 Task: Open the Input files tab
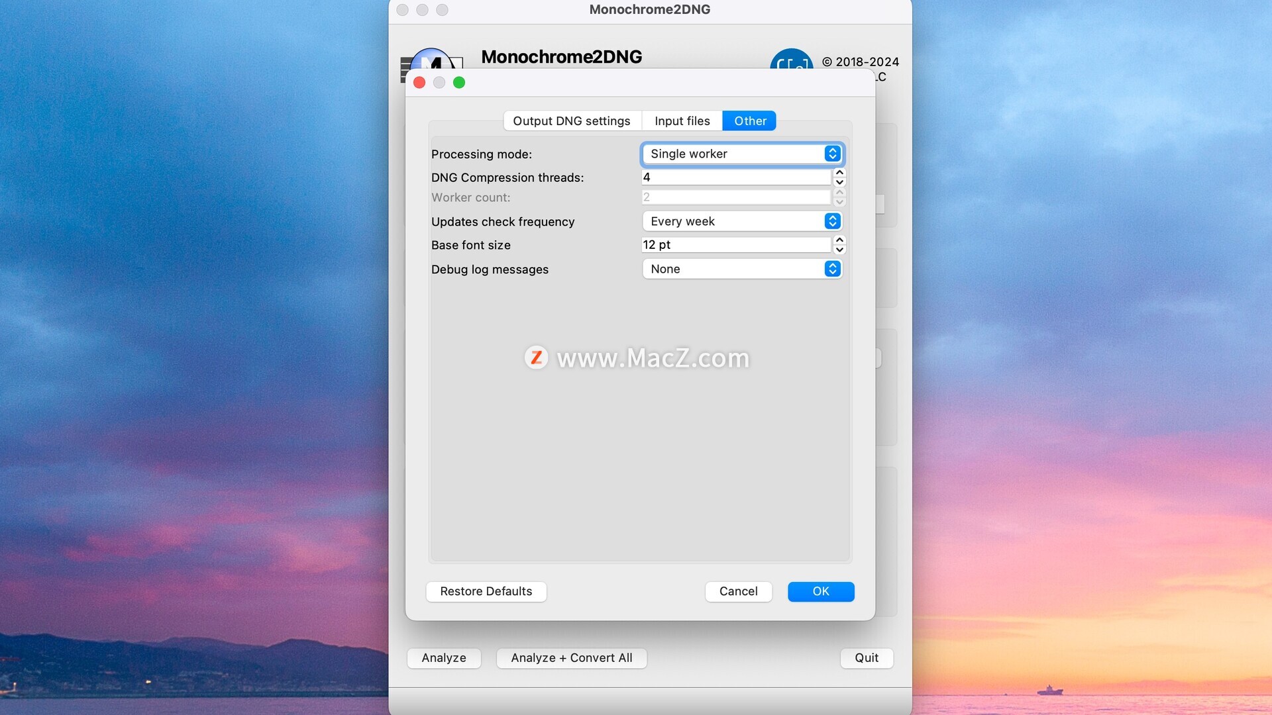[682, 121]
